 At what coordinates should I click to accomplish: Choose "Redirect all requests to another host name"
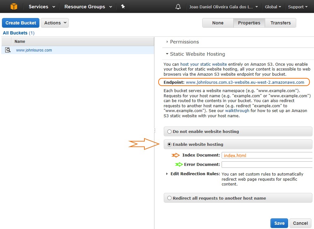(169, 197)
